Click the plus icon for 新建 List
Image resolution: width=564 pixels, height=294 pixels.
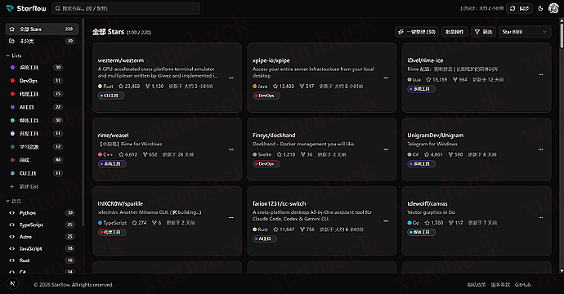coord(12,186)
